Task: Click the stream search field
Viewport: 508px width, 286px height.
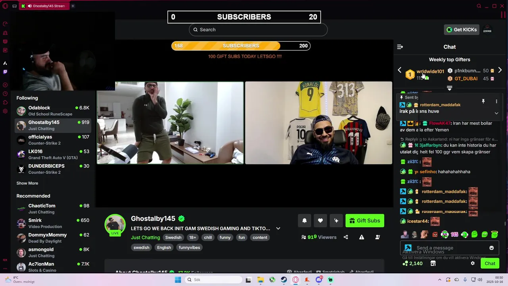Action: click(258, 29)
